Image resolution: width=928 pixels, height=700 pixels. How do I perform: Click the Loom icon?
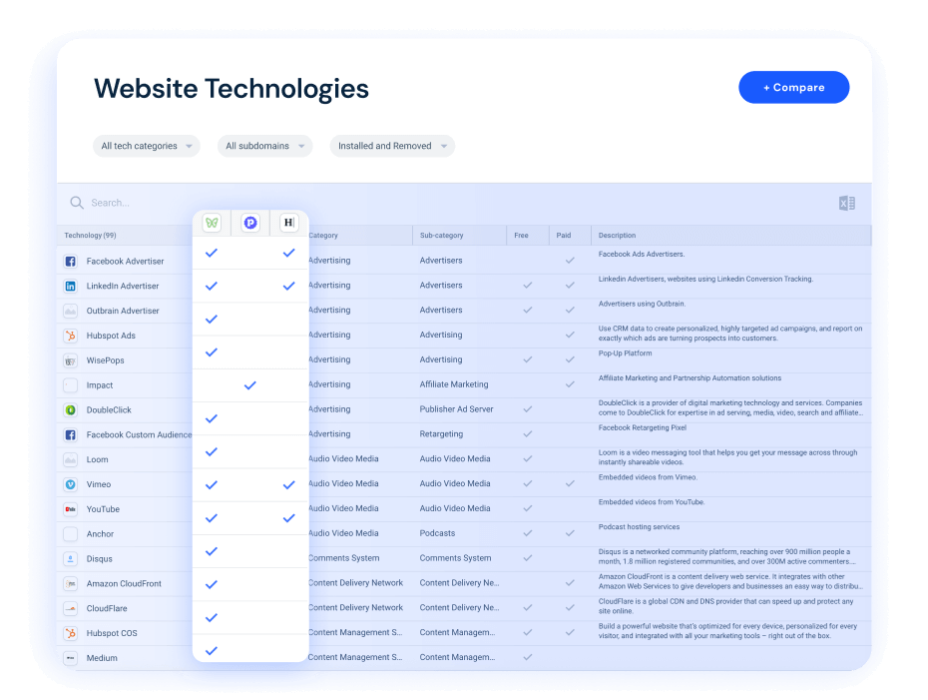click(x=71, y=459)
